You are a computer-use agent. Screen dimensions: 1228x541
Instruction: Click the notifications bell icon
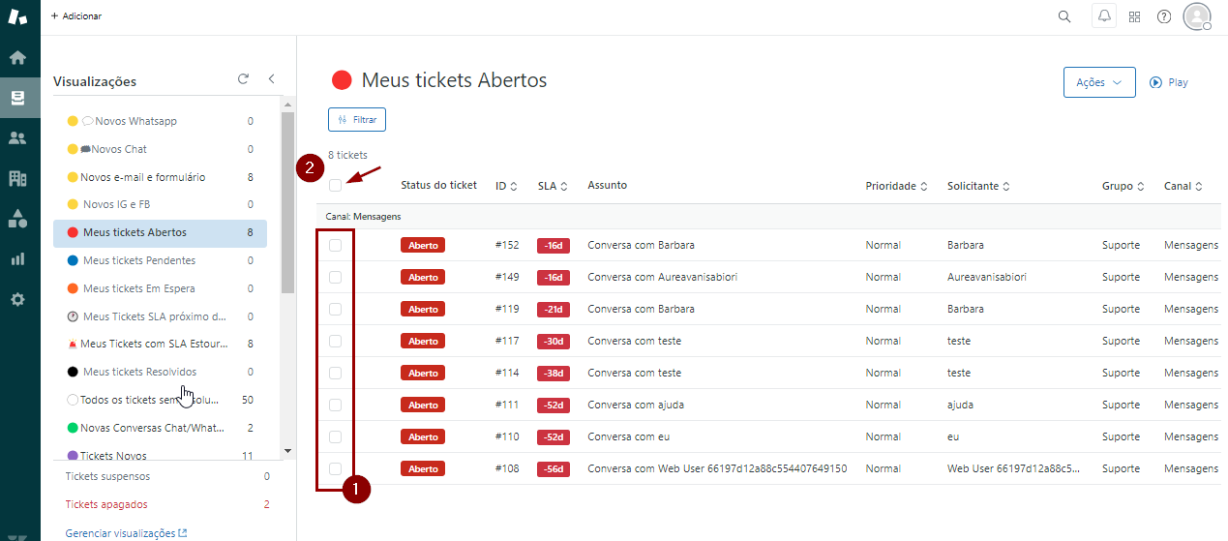[1104, 16]
